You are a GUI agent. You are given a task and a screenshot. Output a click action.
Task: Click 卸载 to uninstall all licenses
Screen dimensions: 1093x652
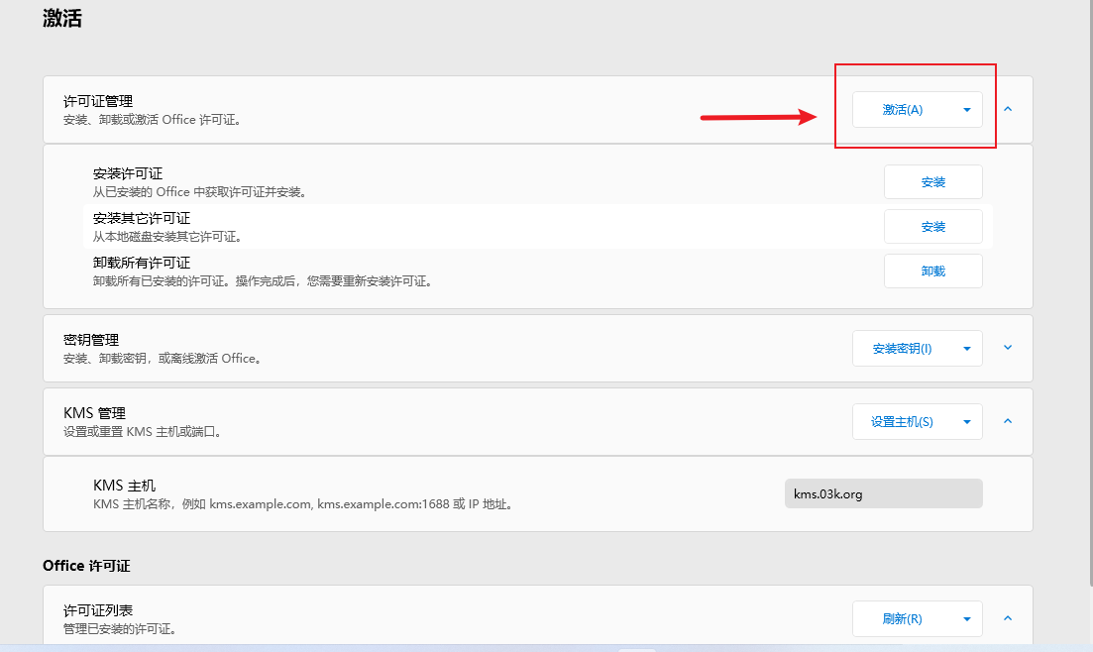click(x=932, y=272)
